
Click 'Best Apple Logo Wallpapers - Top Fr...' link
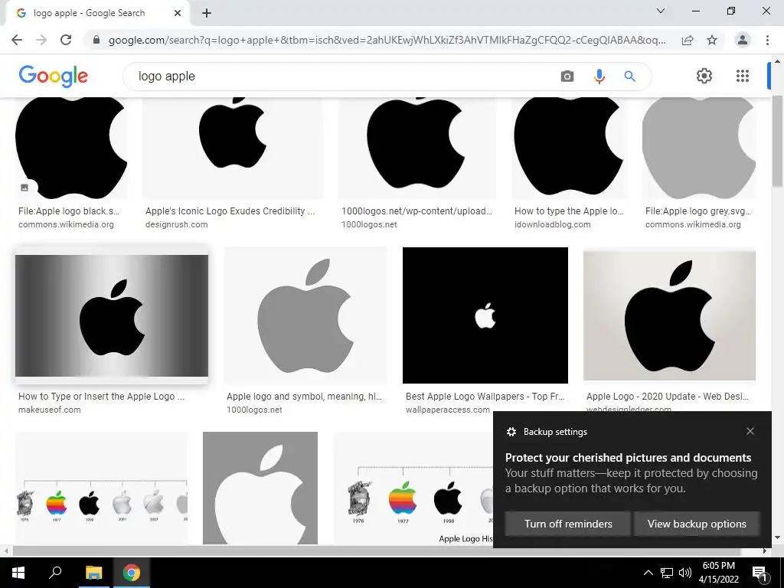pos(485,397)
